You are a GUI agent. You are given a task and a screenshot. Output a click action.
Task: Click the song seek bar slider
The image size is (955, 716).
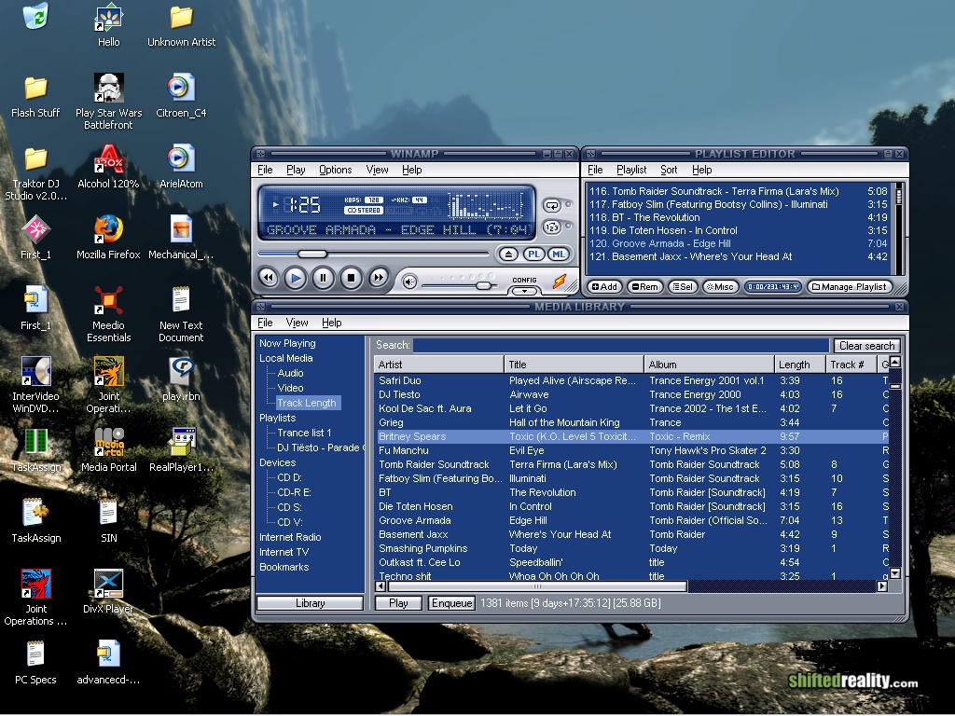312,254
